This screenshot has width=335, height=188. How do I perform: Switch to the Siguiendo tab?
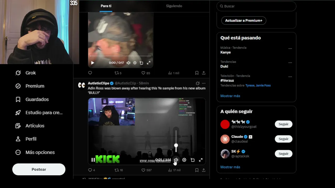174,6
